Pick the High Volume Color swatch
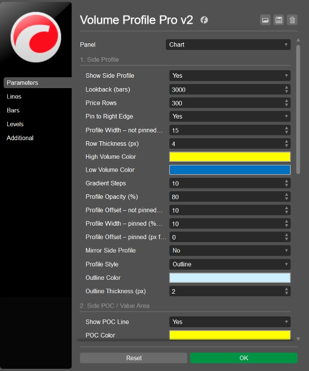The width and height of the screenshot is (309, 371). pos(230,157)
